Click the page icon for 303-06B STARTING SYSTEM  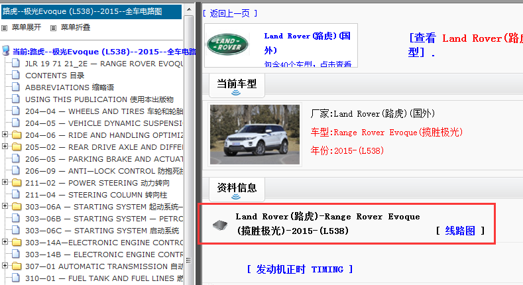[x=16, y=218]
